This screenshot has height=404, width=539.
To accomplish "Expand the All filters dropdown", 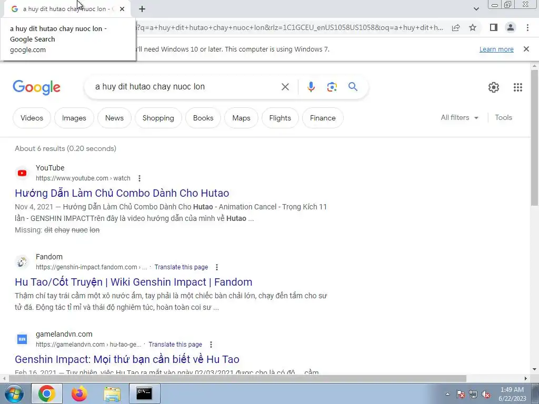I will click(460, 117).
